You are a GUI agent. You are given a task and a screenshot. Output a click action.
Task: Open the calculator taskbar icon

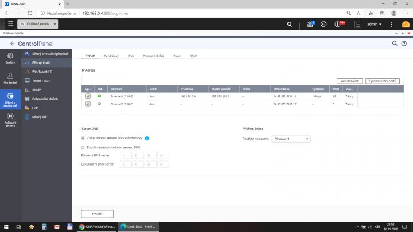(44, 227)
